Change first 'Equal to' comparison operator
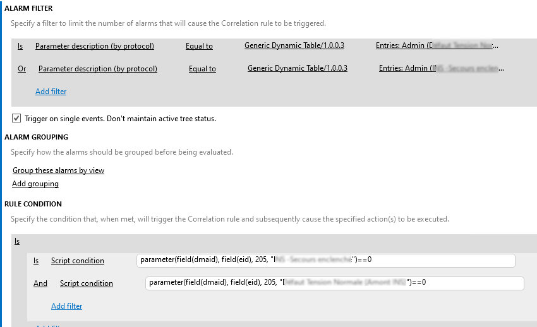537x327 pixels. click(199, 46)
